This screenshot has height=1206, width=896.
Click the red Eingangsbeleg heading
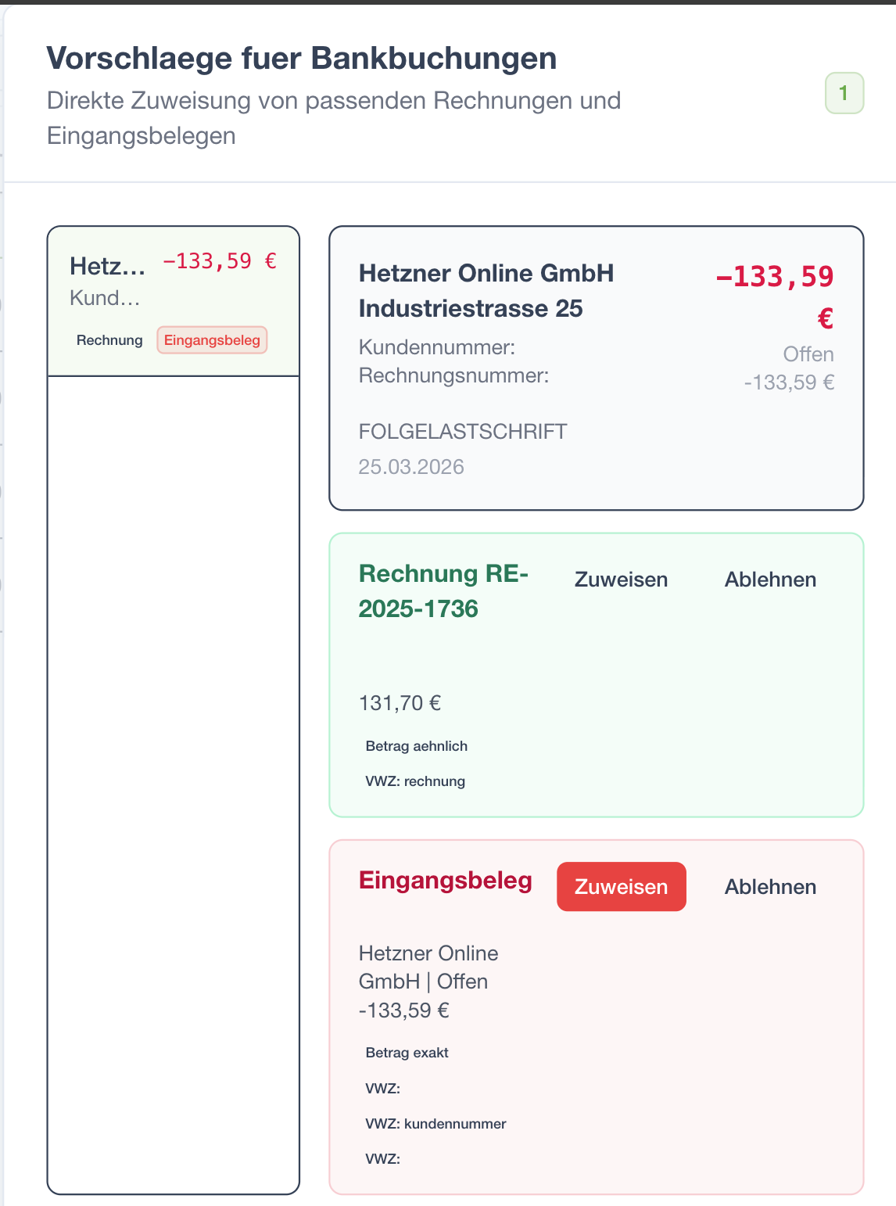pyautogui.click(x=446, y=881)
